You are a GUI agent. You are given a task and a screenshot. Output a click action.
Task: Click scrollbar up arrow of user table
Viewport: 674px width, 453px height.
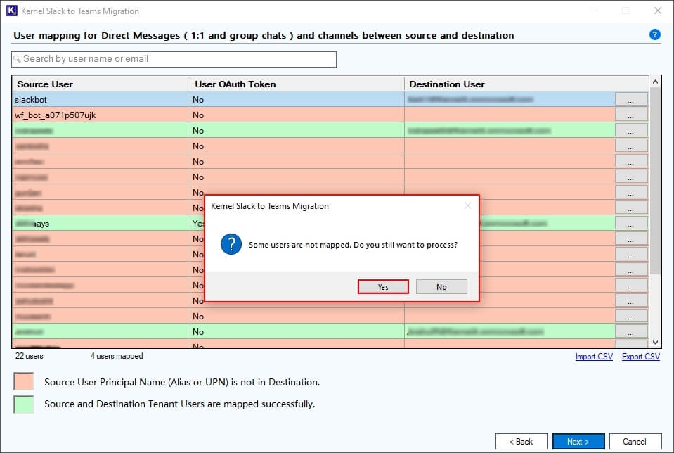(655, 82)
